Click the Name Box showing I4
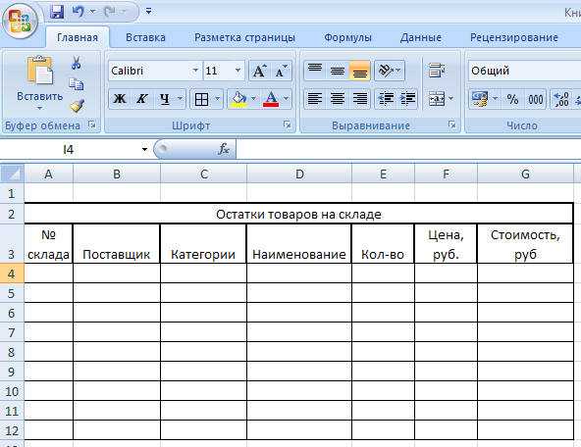The image size is (581, 447). (x=69, y=150)
